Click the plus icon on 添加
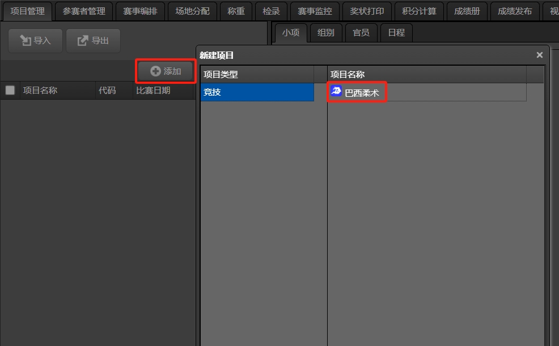Screen dimensions: 559x346 [x=155, y=71]
